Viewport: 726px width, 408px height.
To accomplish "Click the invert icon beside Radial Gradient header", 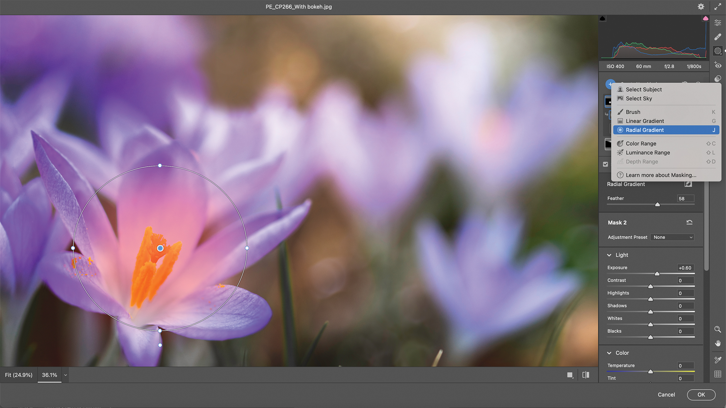I will [x=688, y=184].
